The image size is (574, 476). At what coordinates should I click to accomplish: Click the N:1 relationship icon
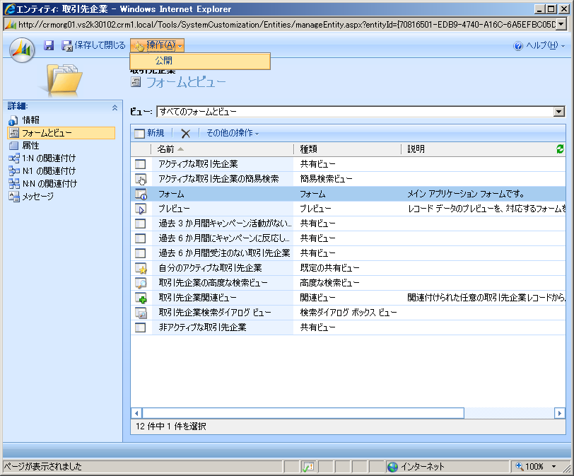click(x=14, y=171)
